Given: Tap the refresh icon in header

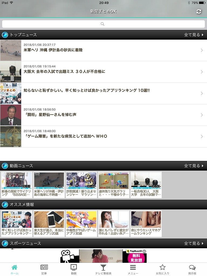Looking at the screenshot, I should (199, 11).
